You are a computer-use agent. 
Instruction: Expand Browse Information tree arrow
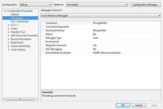9,39
